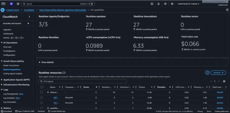The width and height of the screenshot is (230, 113).
Task: Open Coding Agent Insights
Action: (13, 74)
